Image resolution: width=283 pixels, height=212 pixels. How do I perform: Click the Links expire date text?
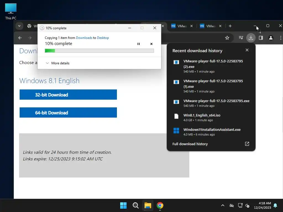coord(63,159)
